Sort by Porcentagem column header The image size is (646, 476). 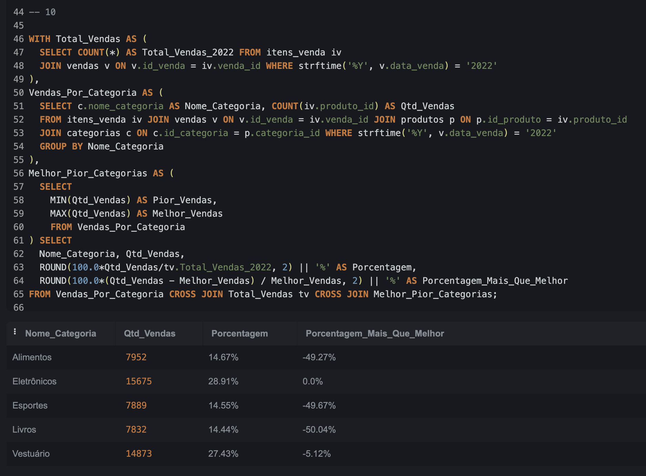(x=240, y=333)
